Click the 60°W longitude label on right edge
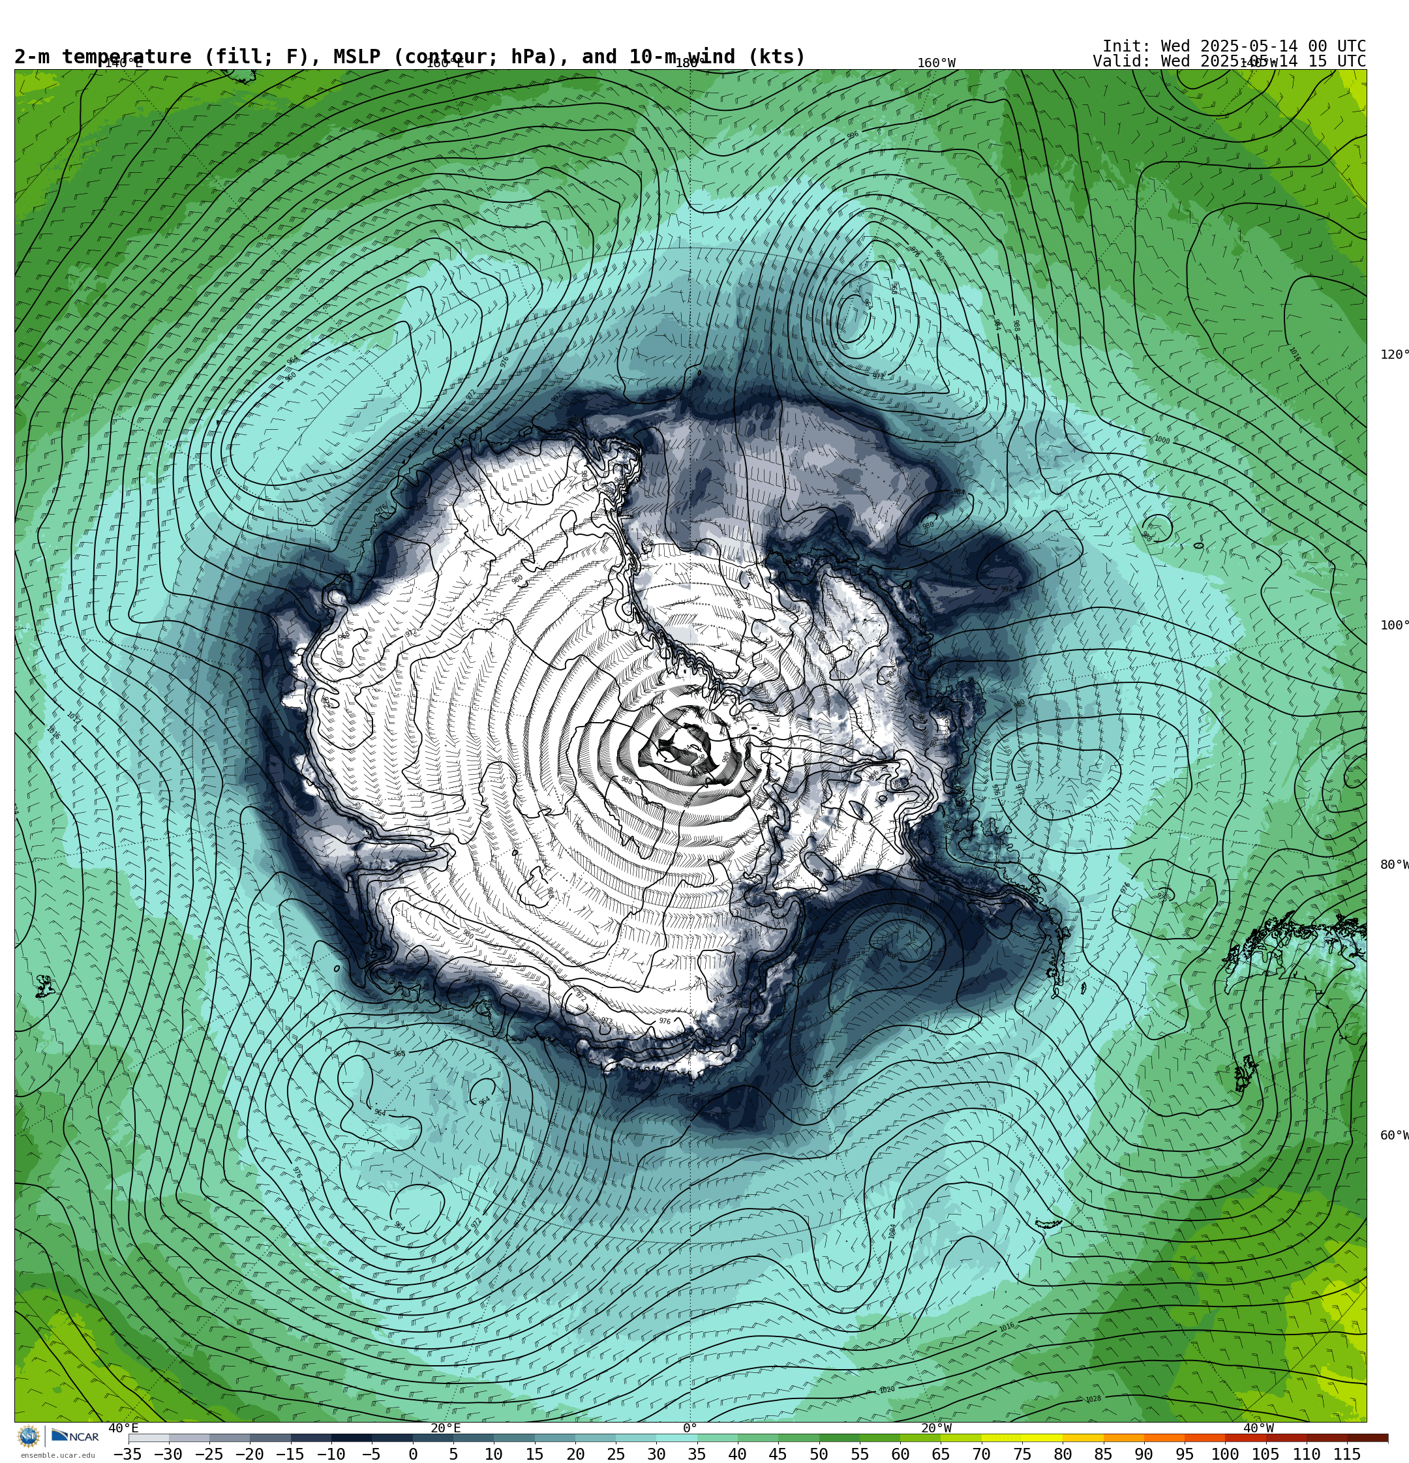Screen dimensions: 1409x1463 (1394, 1136)
